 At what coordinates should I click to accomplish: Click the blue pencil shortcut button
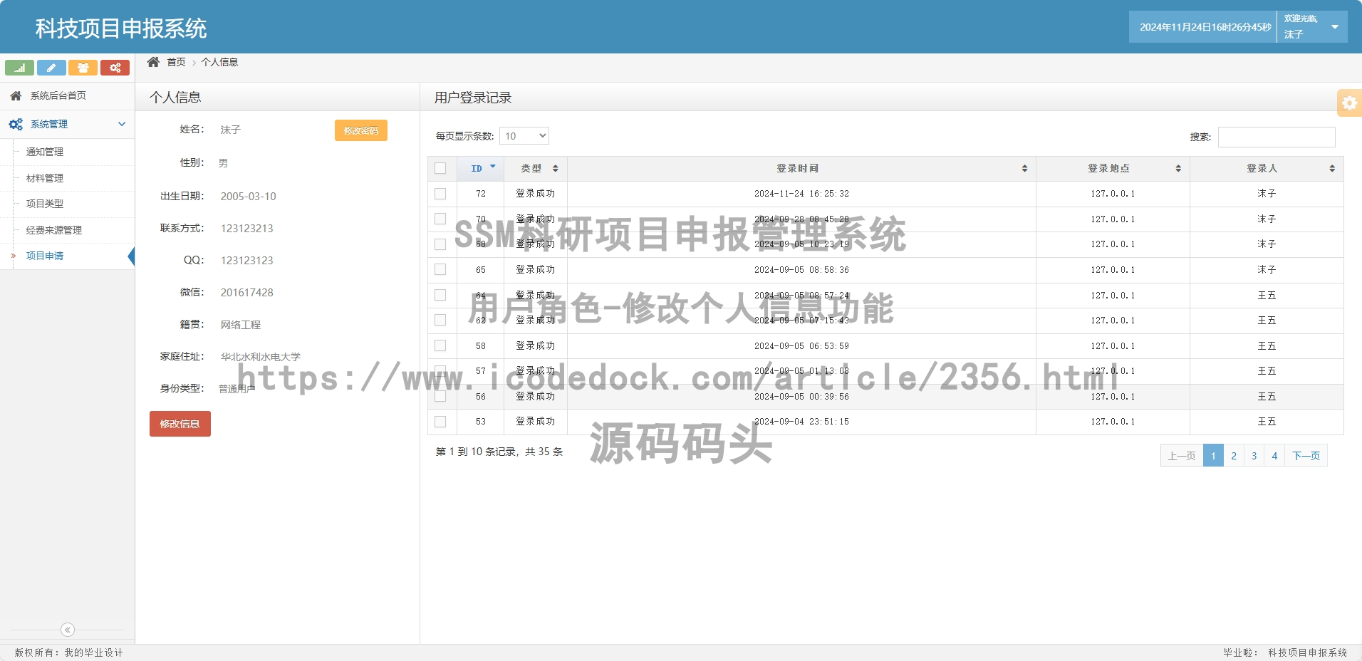[51, 68]
